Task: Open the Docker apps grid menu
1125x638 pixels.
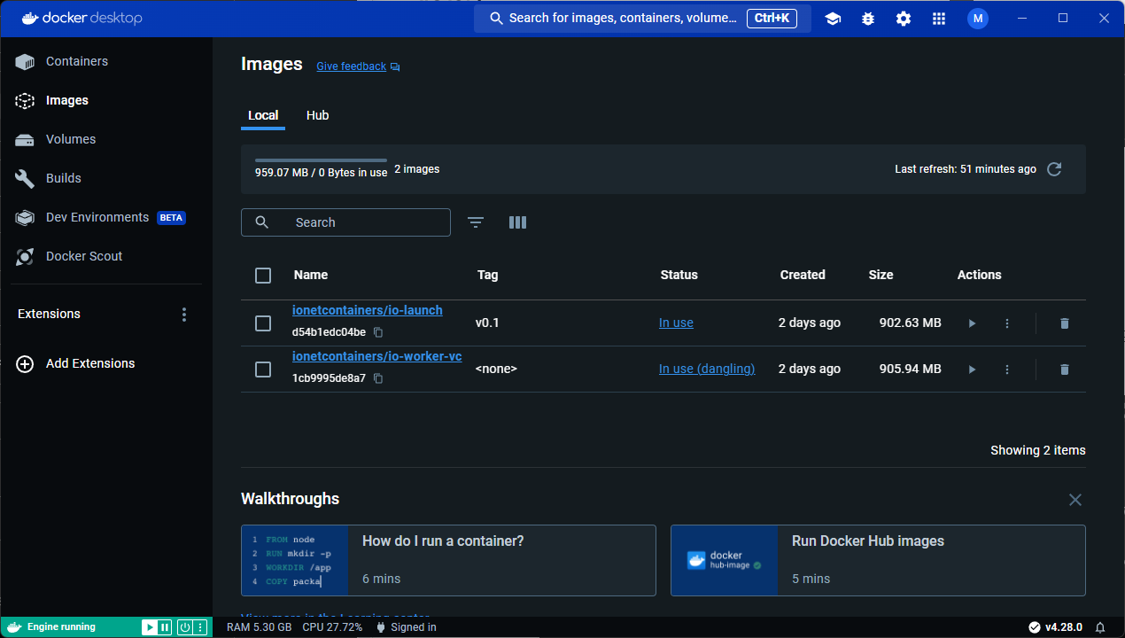Action: (x=939, y=19)
